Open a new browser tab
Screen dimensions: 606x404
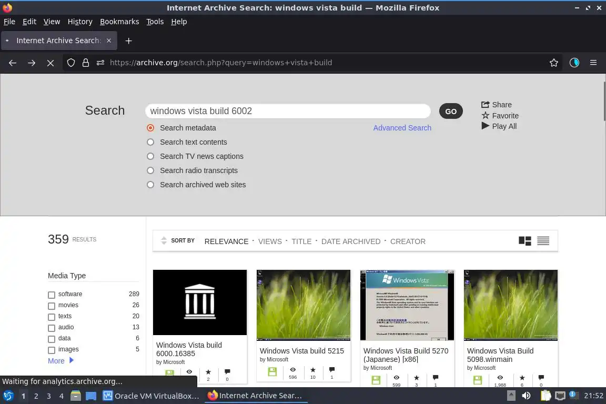coord(129,41)
